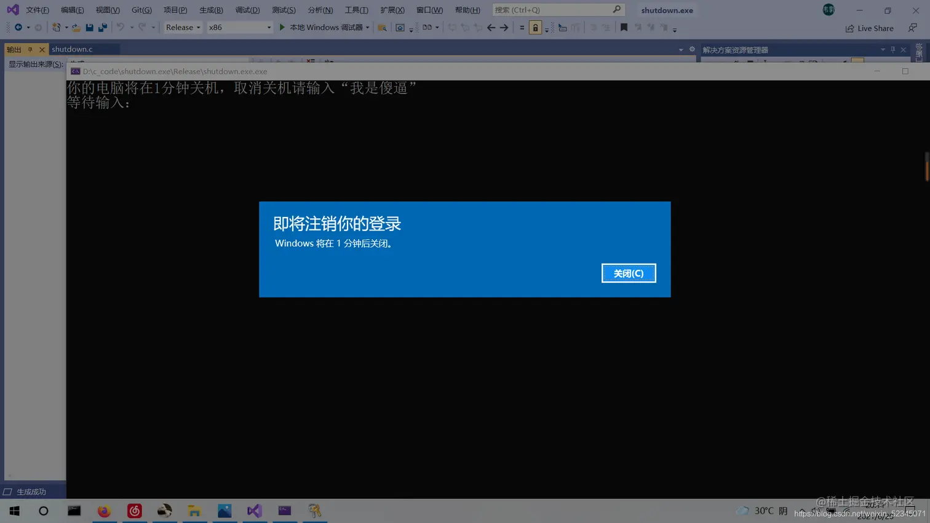
Task: Click the toolbar left arrow navigation icon
Action: [491, 28]
